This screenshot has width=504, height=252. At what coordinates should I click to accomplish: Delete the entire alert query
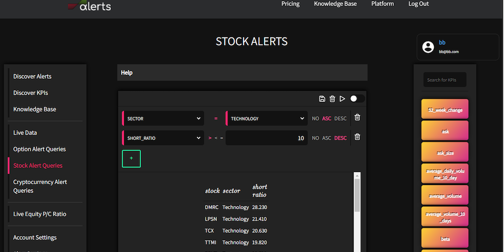[x=332, y=99]
